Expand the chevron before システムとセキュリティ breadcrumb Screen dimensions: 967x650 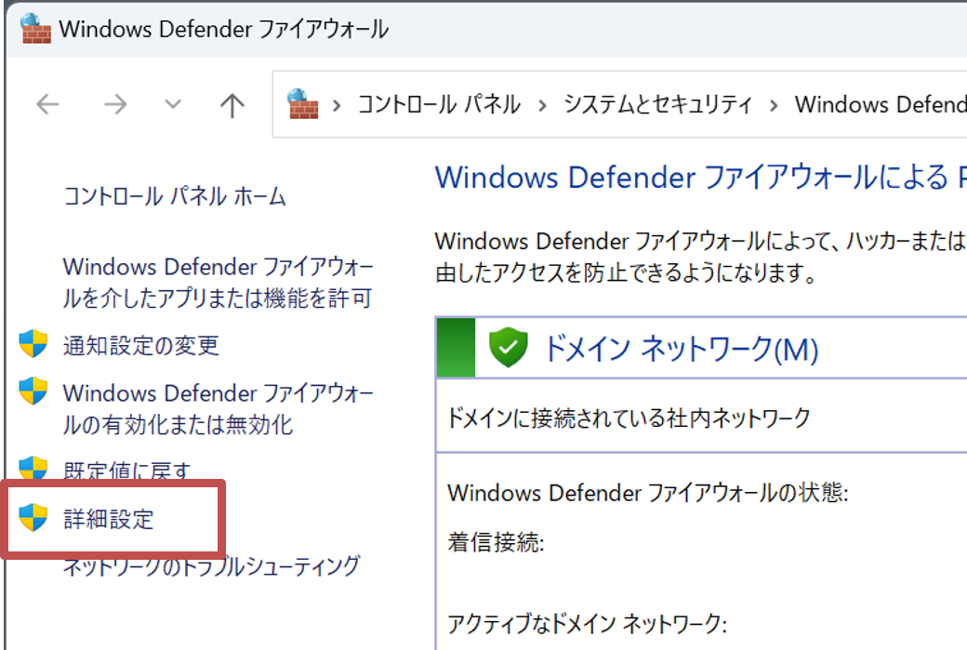point(542,104)
